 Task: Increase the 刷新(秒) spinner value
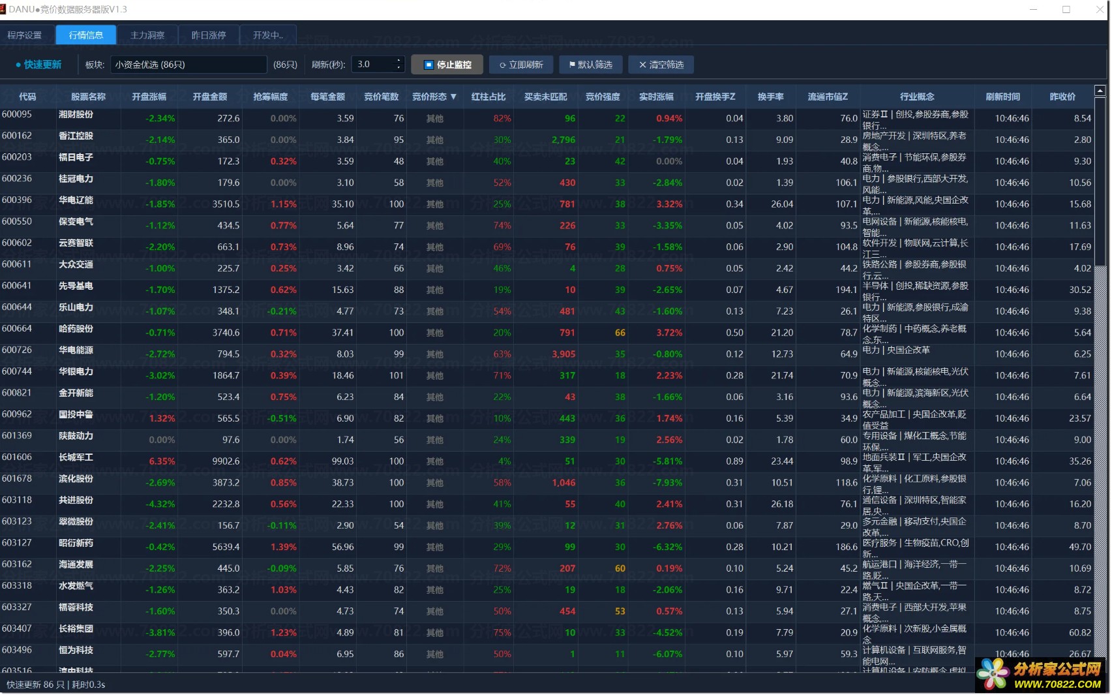pos(398,61)
